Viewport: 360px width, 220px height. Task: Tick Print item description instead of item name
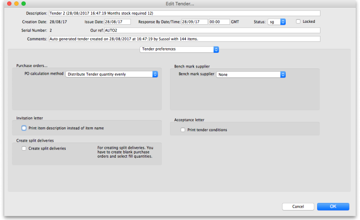click(x=24, y=128)
